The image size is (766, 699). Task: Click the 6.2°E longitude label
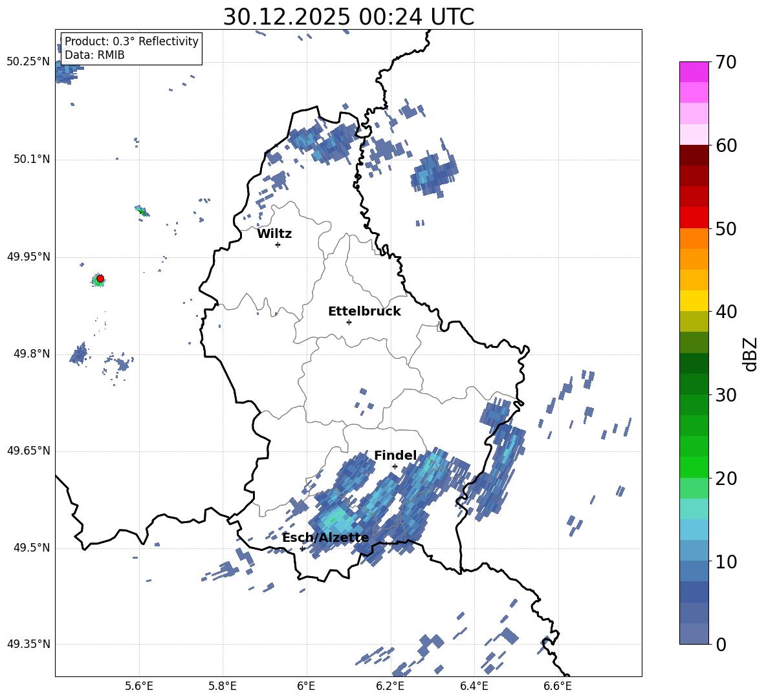pyautogui.click(x=390, y=686)
